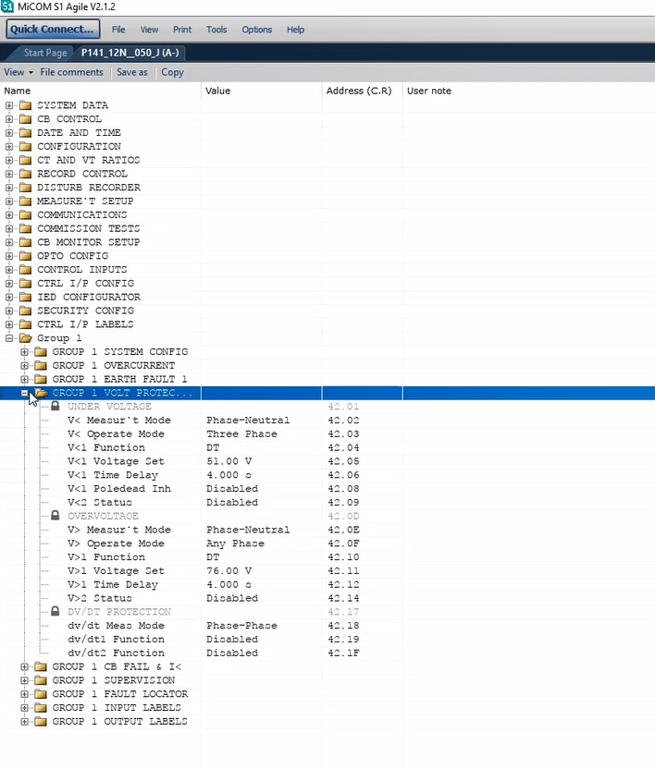Viewport: 655px width, 769px height.
Task: Expand the SYSTEM DATA tree node
Action: (x=9, y=105)
